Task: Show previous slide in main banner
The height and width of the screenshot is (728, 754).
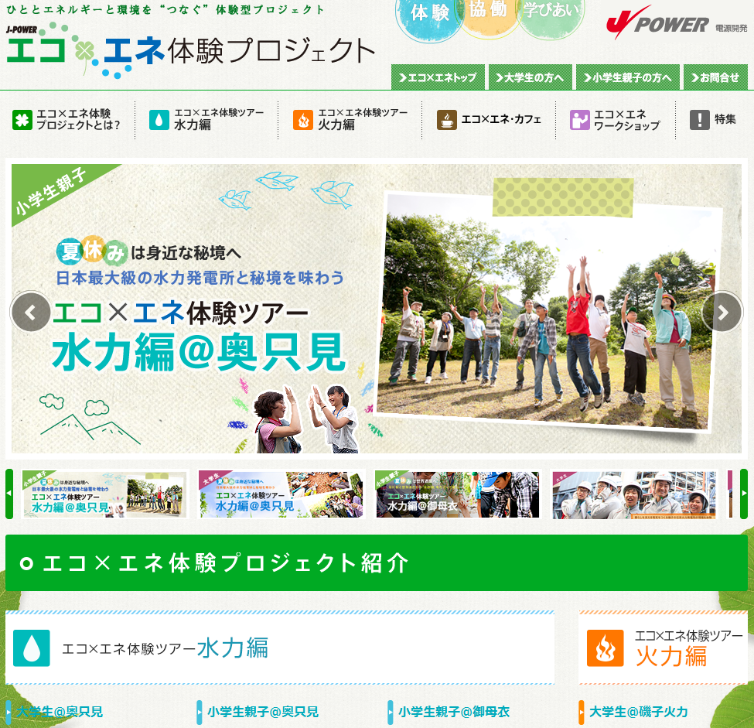Action: pos(31,312)
